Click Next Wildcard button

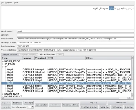coord(55,105)
